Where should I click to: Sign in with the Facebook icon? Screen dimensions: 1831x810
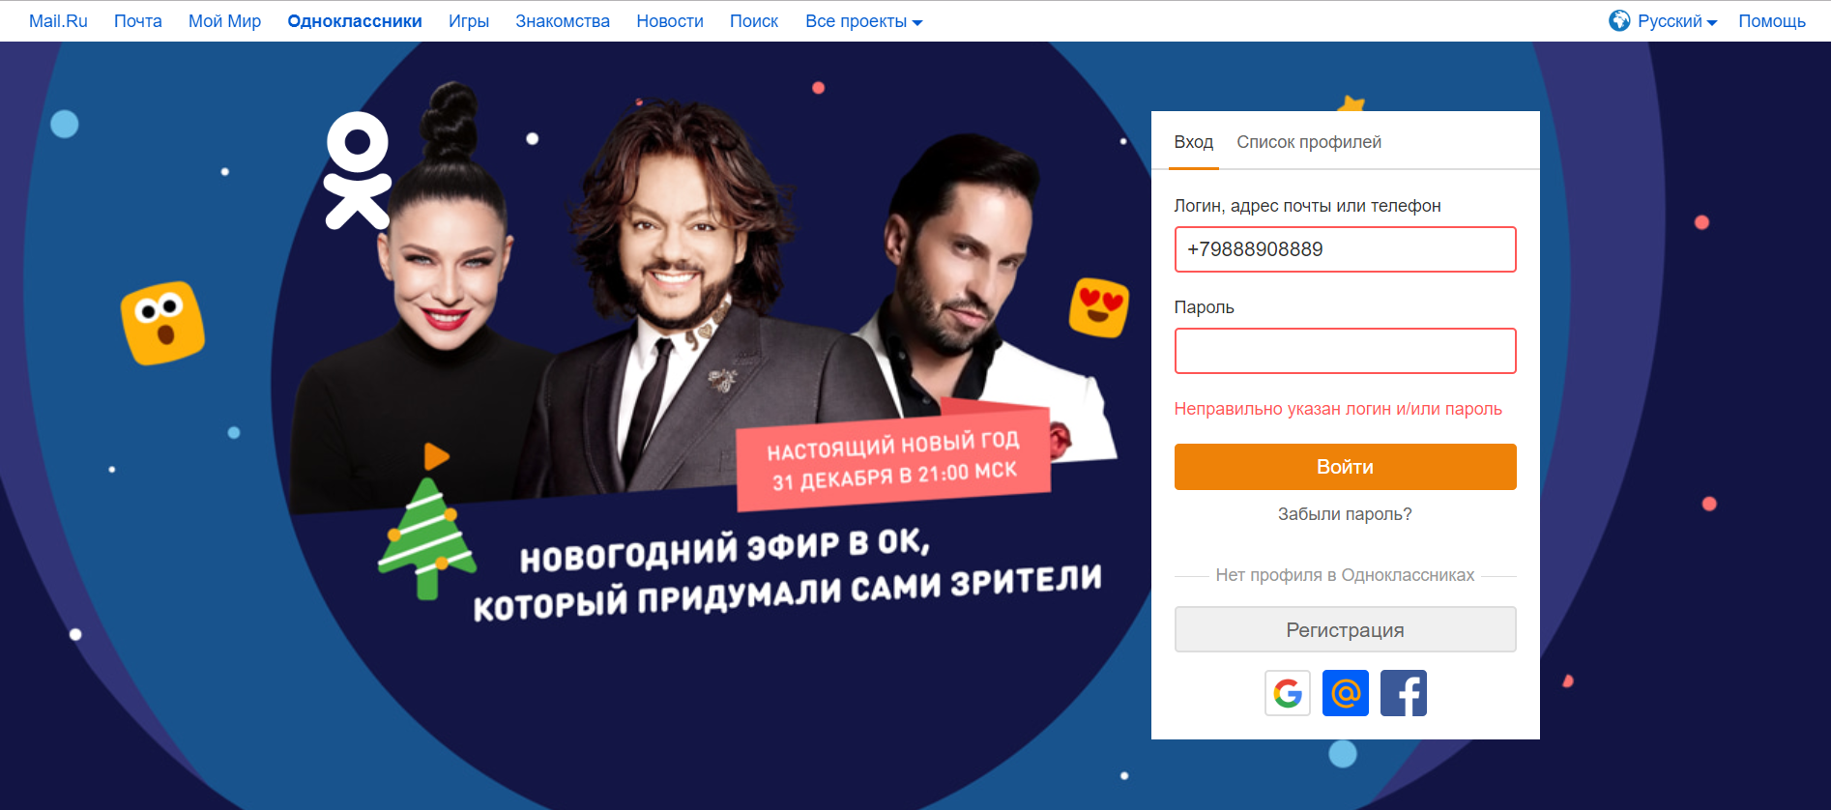[1404, 693]
